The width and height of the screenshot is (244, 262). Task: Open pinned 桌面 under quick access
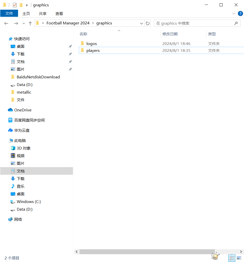(x=21, y=47)
